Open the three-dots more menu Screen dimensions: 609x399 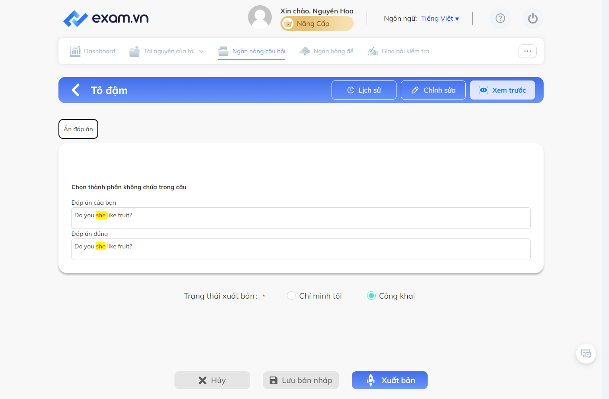528,51
